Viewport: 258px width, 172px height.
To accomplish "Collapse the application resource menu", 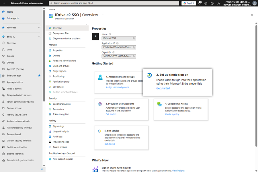I will tap(87, 24).
